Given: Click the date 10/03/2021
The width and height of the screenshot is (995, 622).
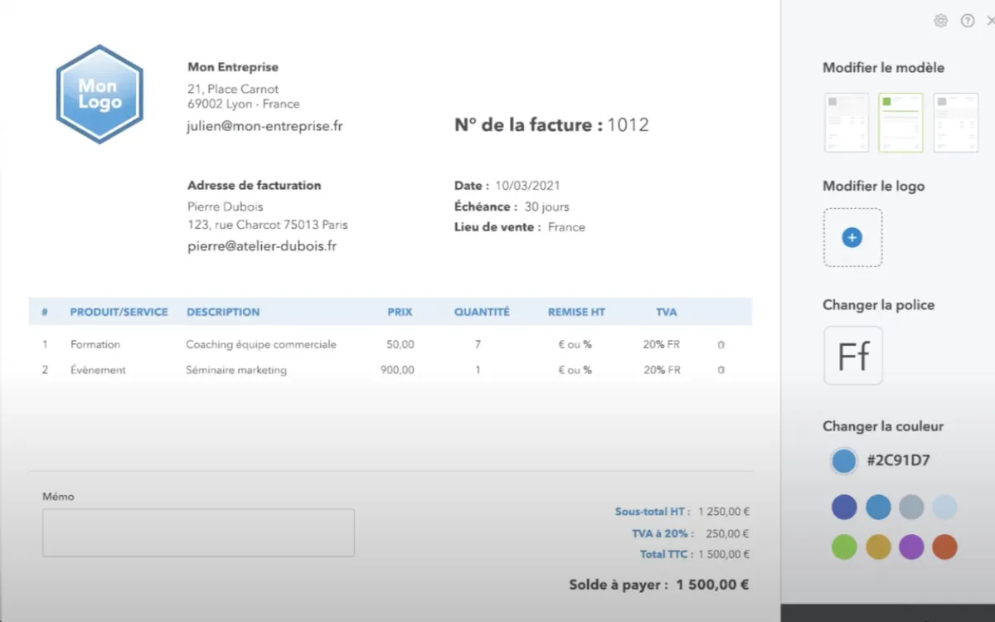Looking at the screenshot, I should click(x=527, y=186).
